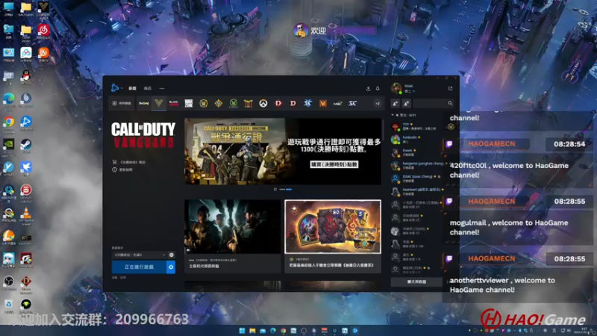Open the Steam desktop shortcut
The height and width of the screenshot is (336, 597).
pos(26,146)
